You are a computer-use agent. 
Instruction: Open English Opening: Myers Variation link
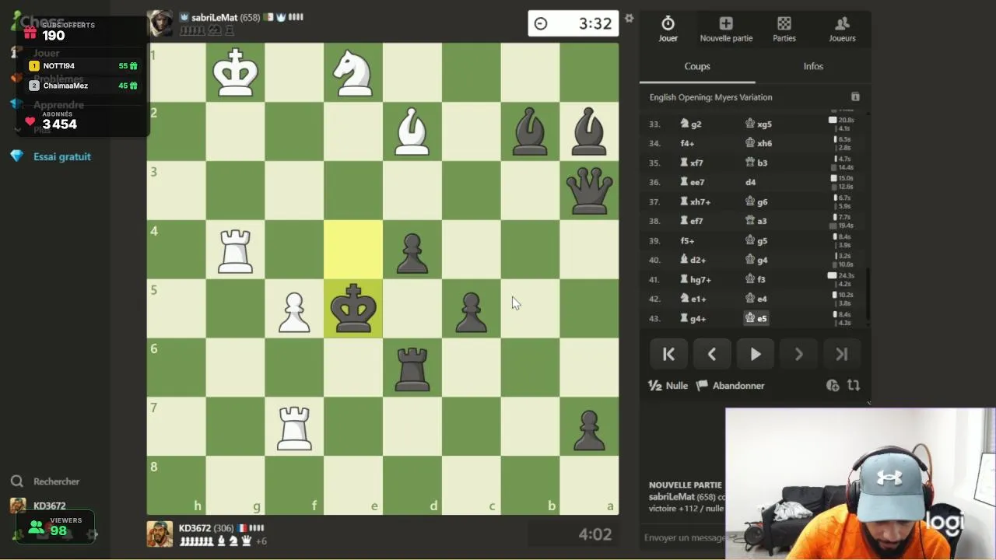pyautogui.click(x=711, y=97)
